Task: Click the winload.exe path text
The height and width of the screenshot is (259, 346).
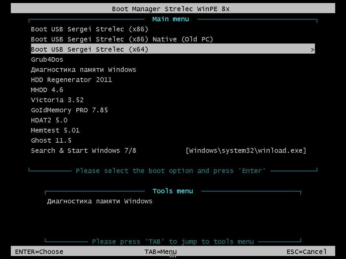Action: (x=246, y=151)
